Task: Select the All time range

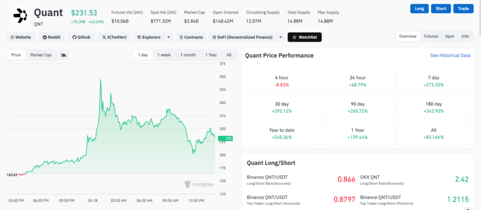Action: pyautogui.click(x=229, y=55)
